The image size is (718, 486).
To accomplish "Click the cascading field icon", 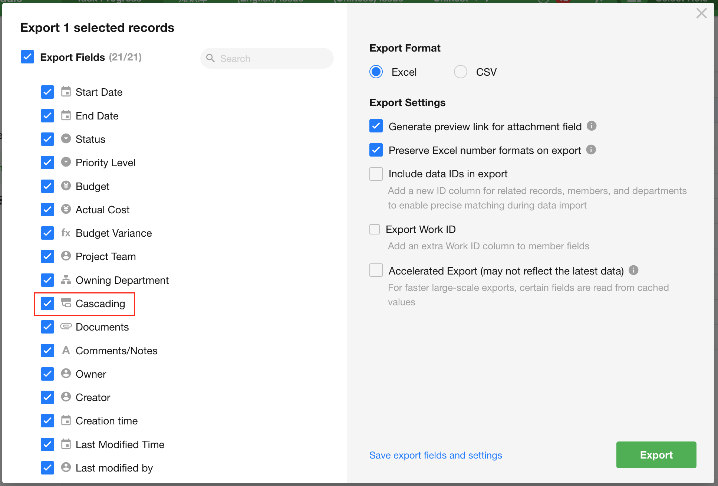I will (x=66, y=303).
